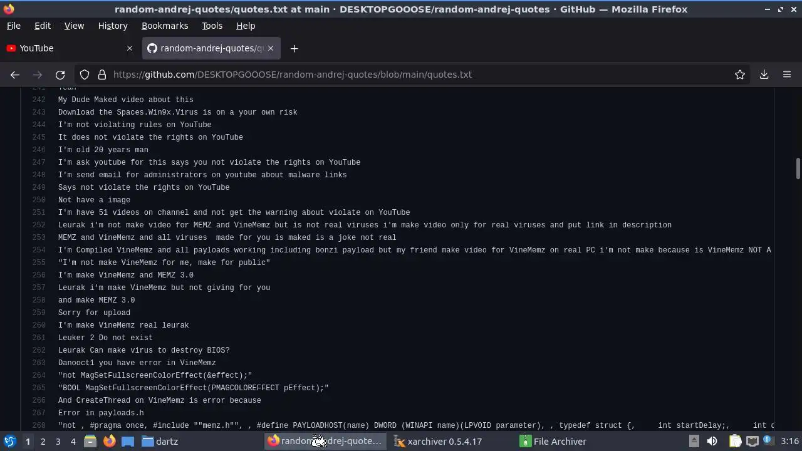Click the line 'Leuker 2 Do not exist'
Screen dimensions: 802x451
(x=105, y=338)
